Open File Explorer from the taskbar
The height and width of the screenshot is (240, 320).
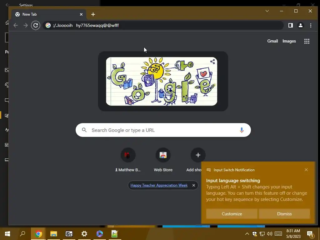pos(53,234)
